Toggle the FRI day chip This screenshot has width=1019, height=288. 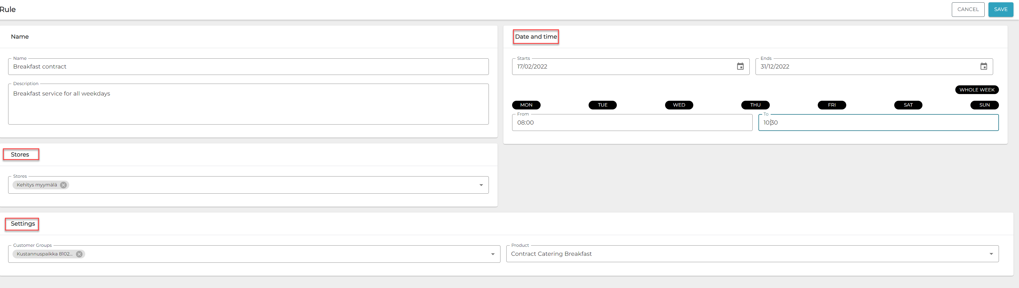coord(831,105)
